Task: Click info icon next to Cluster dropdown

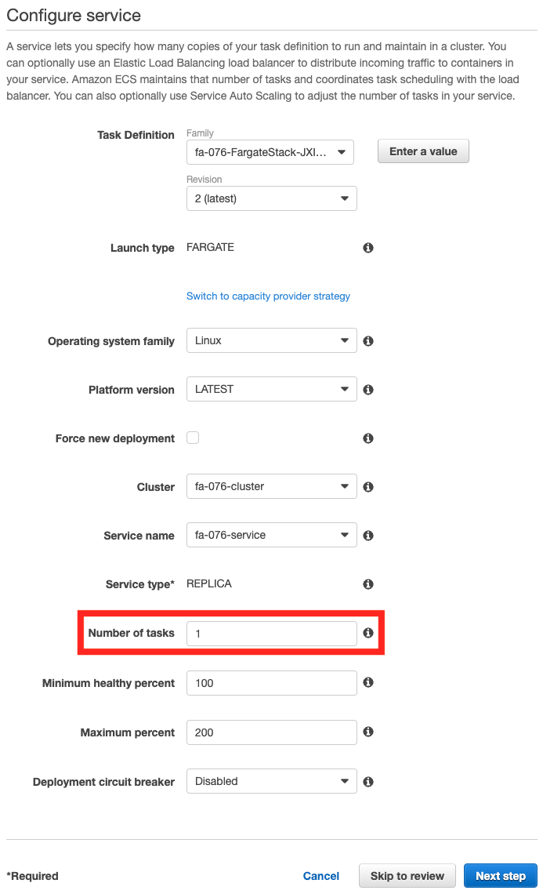Action: click(368, 487)
